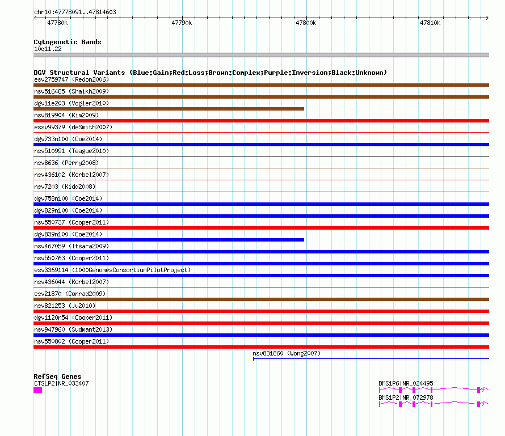Click the nsv831860 start marker tick
505x436 pixels.
point(254,359)
